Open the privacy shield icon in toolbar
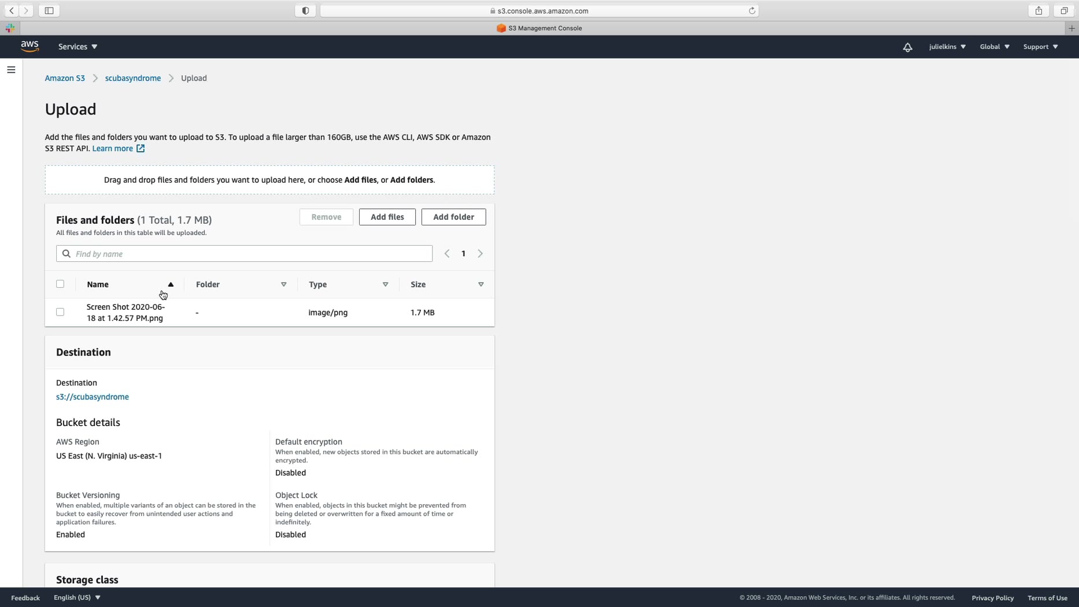The height and width of the screenshot is (607, 1079). tap(305, 10)
